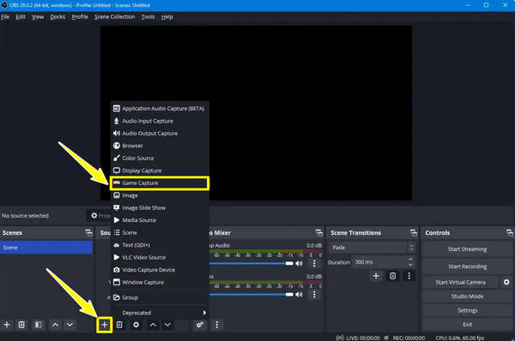Add a Video Capture Device source
Image resolution: width=515 pixels, height=341 pixels.
[160, 270]
